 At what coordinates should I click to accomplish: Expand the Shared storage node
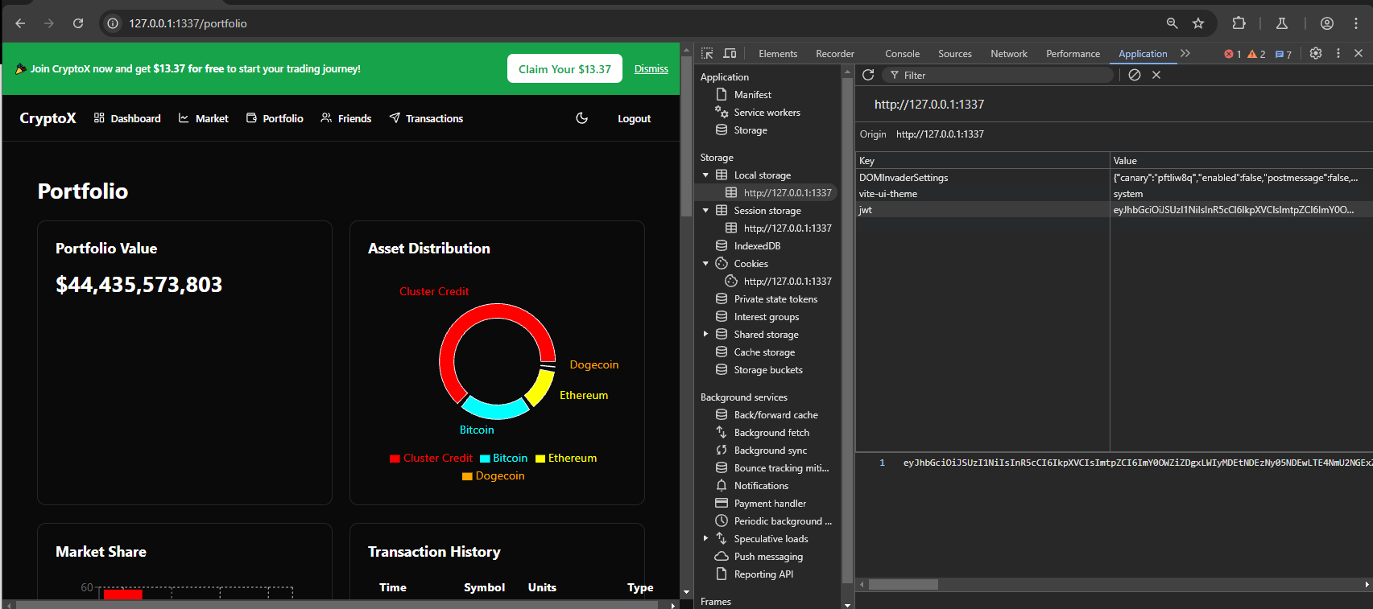click(706, 335)
